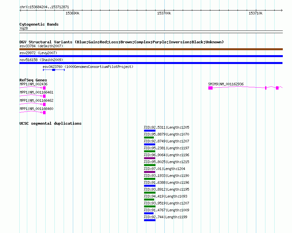Click the MPP1|NM_001166462 gene label
292x233 pixels.
(x=36, y=100)
